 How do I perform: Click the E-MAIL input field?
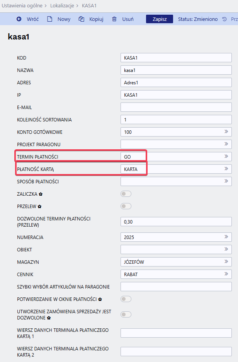[176, 107]
